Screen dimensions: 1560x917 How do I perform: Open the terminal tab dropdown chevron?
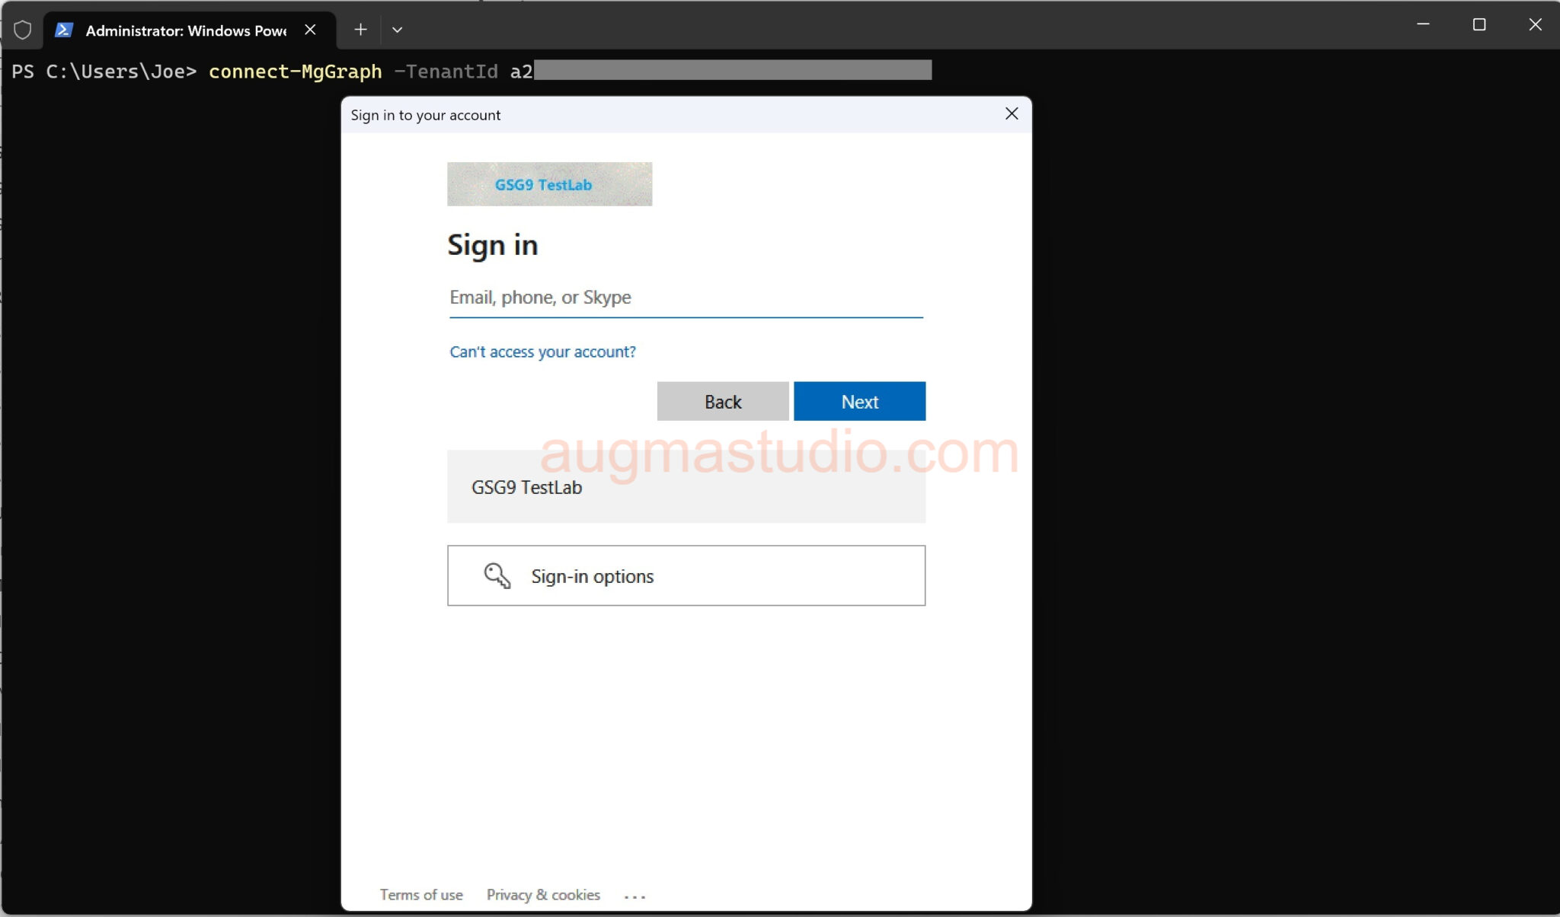(x=398, y=30)
